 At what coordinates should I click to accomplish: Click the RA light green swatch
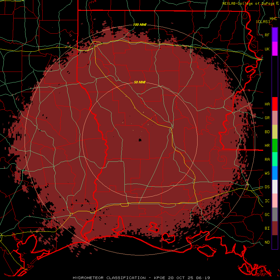(275, 159)
